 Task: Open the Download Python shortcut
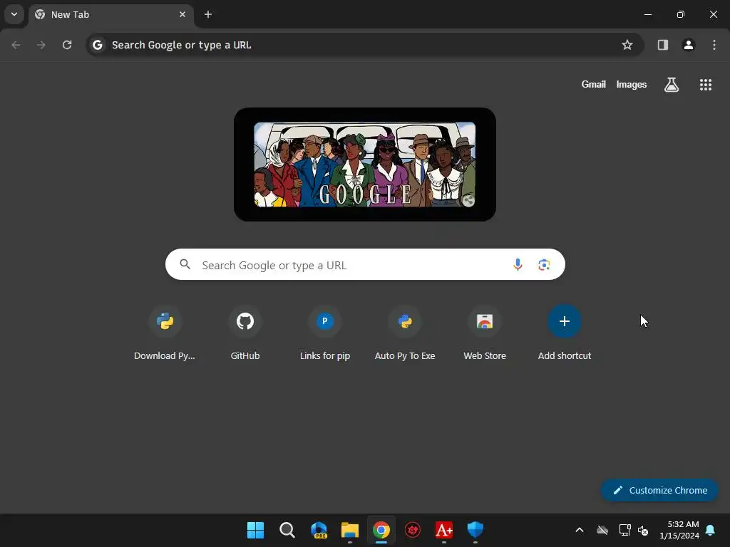(x=165, y=333)
